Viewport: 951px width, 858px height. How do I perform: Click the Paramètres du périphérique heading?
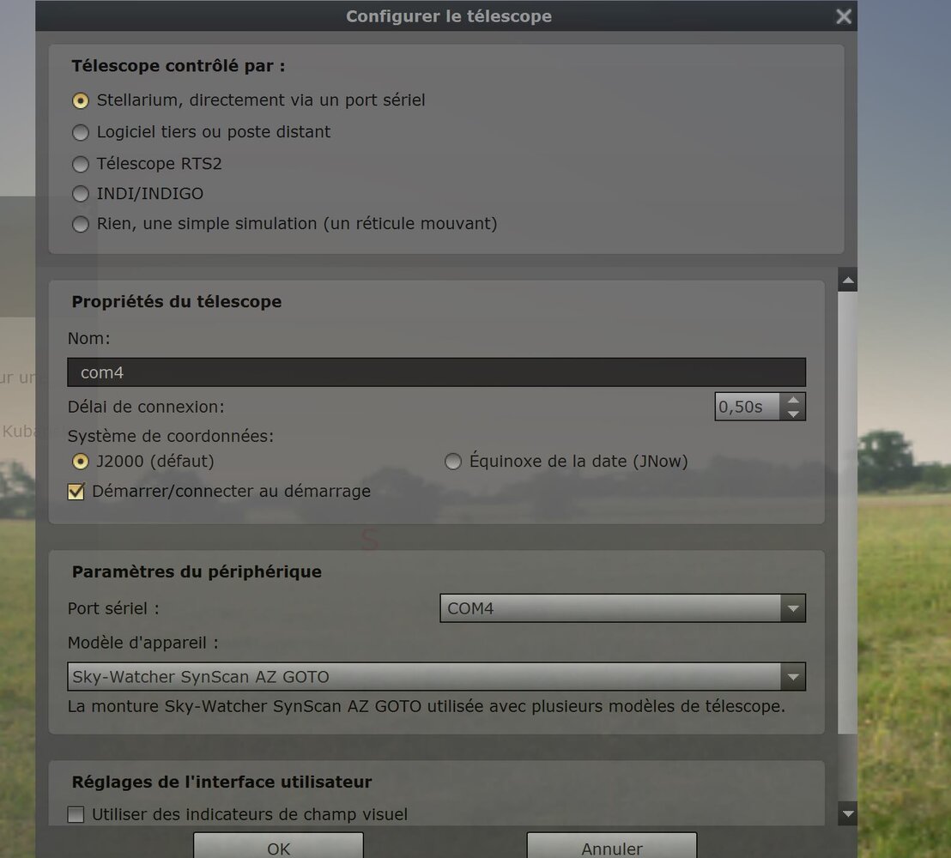[197, 571]
